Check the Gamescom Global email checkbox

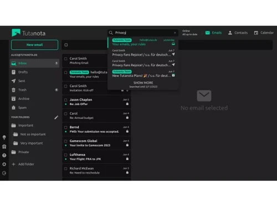65,141
